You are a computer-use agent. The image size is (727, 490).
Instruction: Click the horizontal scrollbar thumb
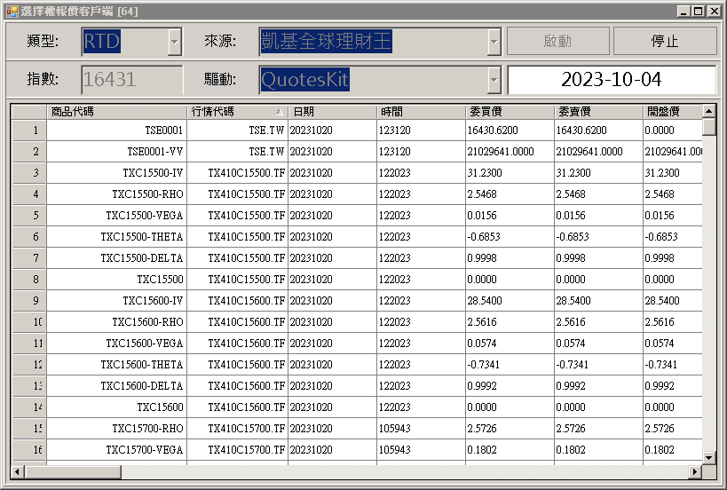coord(73,472)
